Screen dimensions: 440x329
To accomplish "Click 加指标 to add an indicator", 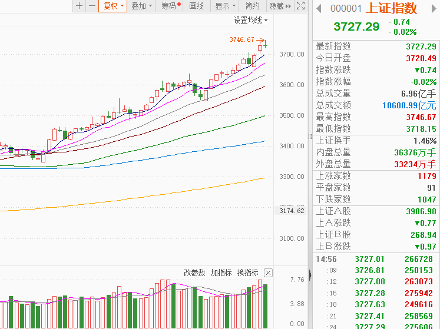I will point(221,272).
